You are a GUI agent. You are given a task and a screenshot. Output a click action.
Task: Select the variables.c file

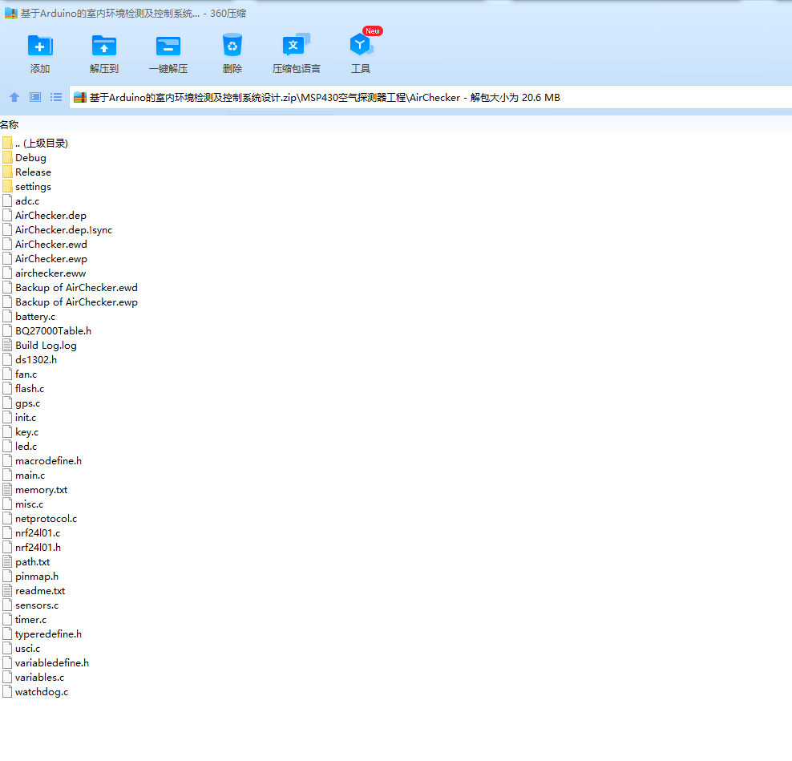(34, 678)
